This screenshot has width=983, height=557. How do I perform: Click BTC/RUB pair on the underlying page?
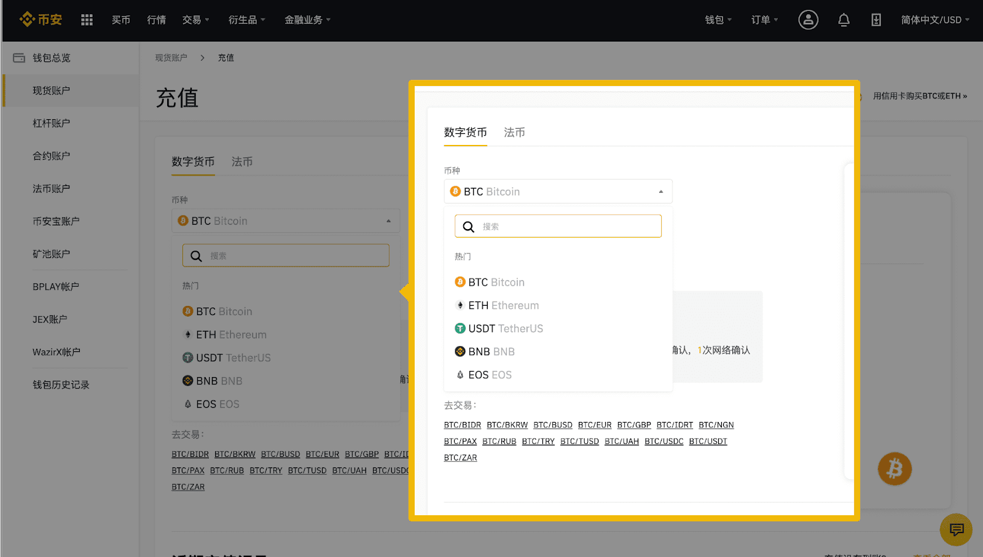(227, 470)
